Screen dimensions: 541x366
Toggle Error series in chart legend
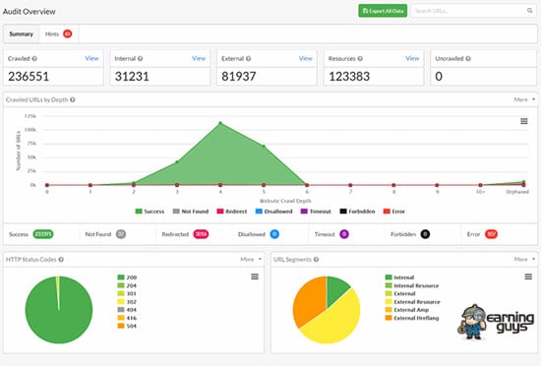(394, 212)
